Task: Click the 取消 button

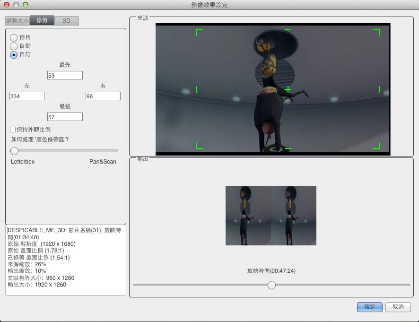Action: click(x=398, y=307)
